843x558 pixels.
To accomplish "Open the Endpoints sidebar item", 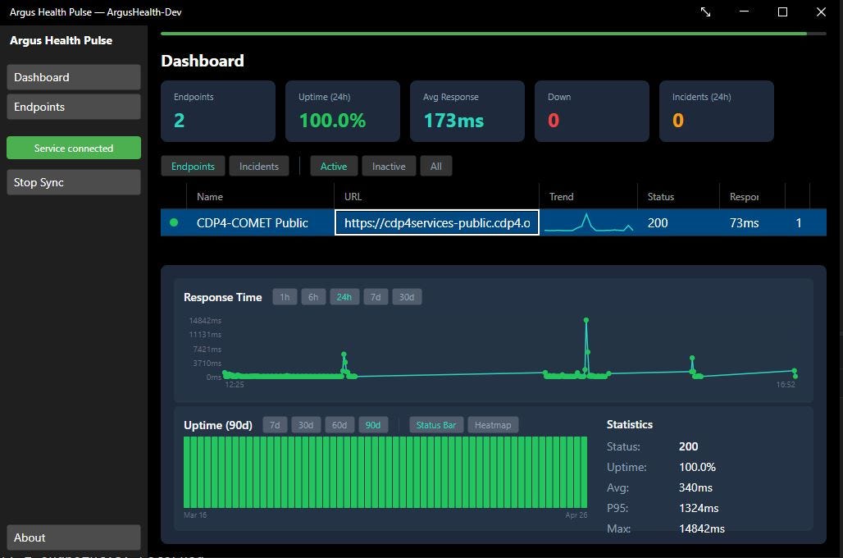I will 74,107.
